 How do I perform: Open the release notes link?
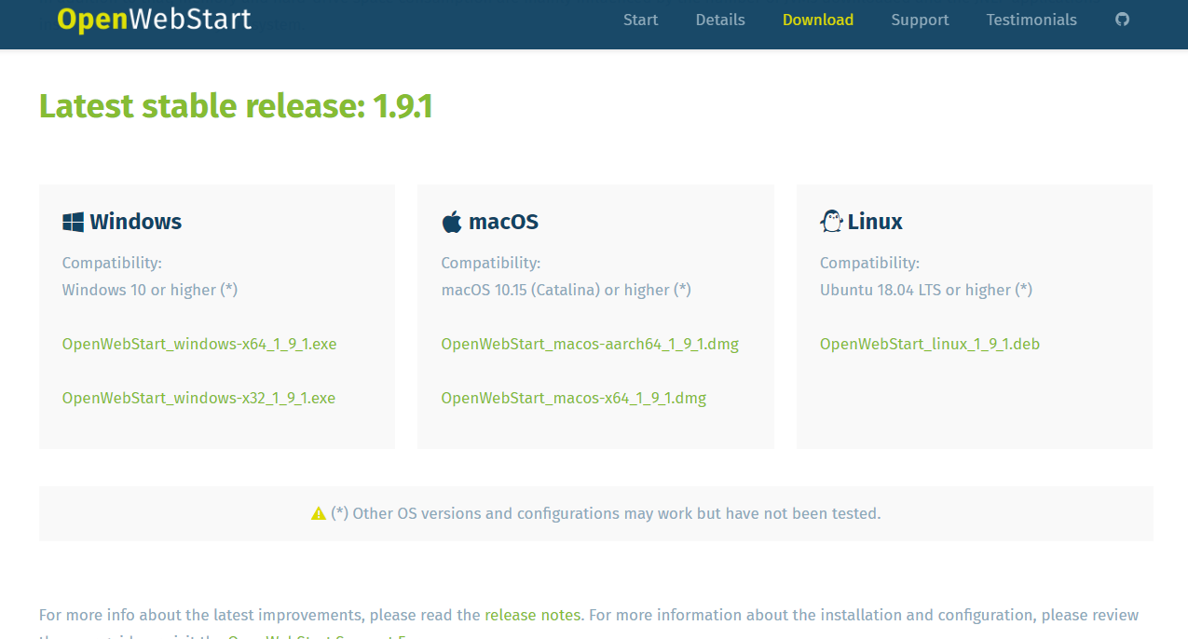tap(533, 615)
